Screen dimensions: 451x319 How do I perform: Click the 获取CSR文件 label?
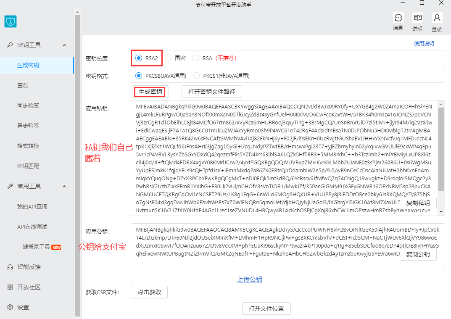[103, 293]
